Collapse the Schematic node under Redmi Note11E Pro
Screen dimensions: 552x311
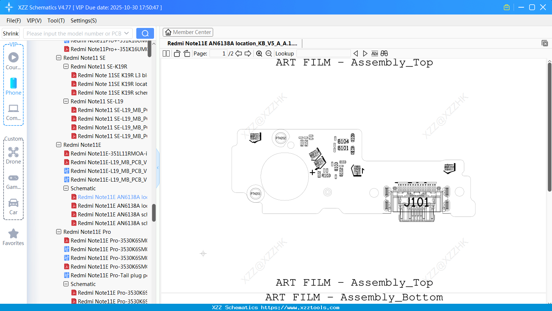(66, 284)
